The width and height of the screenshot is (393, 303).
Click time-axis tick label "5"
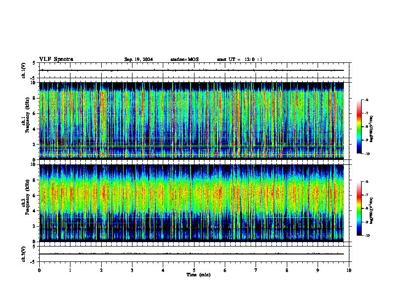[x=194, y=270]
